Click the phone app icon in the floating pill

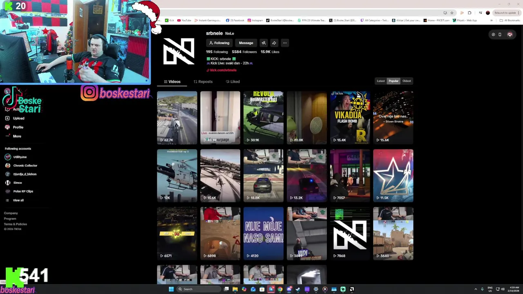pos(500,35)
